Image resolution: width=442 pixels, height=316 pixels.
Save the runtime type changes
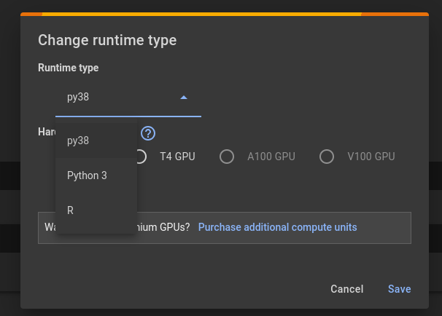[399, 289]
